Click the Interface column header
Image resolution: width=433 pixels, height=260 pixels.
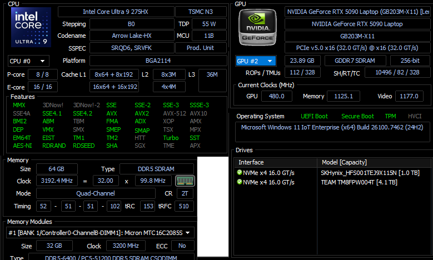pyautogui.click(x=276, y=162)
